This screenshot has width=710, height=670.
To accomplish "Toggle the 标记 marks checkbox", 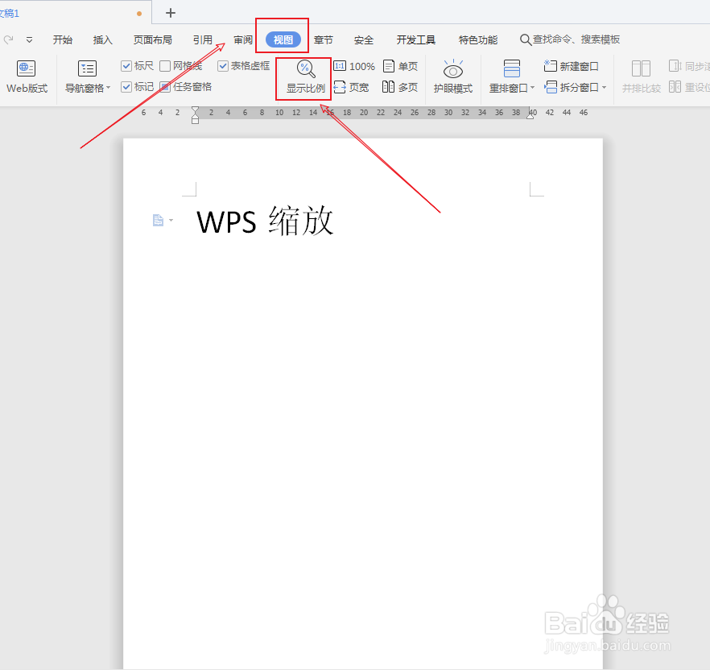I will [126, 86].
